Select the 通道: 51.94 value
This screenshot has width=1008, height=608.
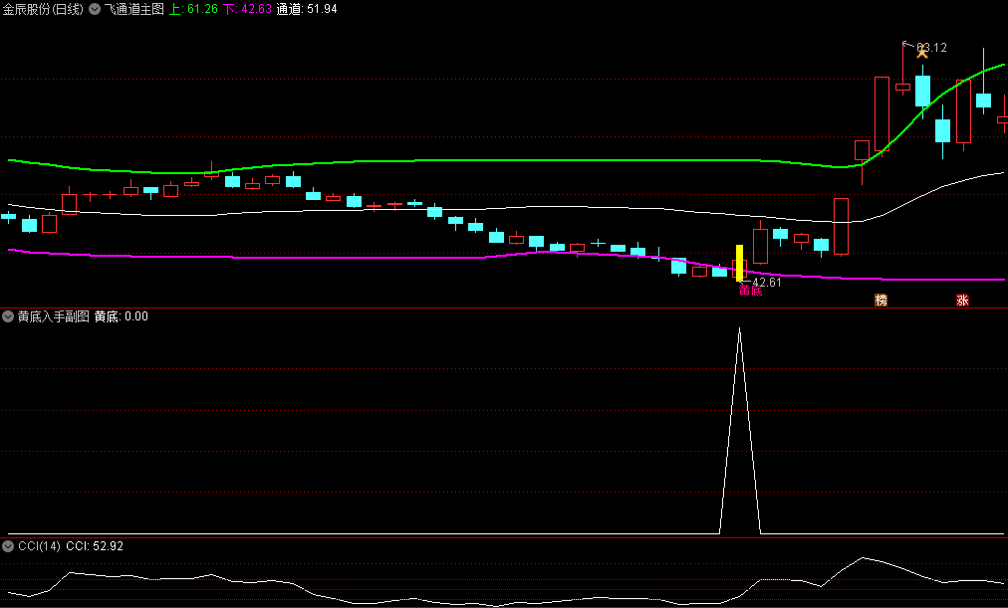(x=307, y=9)
